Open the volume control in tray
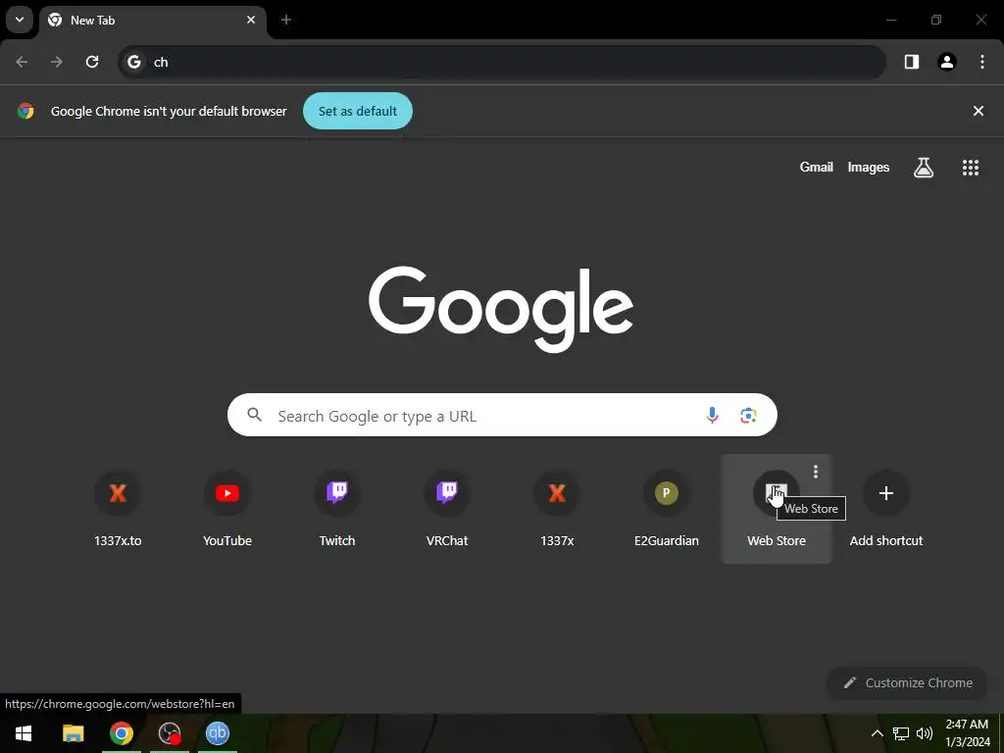Image resolution: width=1004 pixels, height=753 pixels. point(924,733)
